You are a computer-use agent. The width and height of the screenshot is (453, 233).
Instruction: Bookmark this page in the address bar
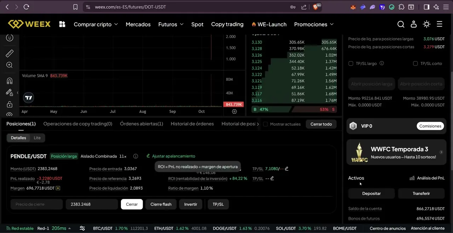75,7
